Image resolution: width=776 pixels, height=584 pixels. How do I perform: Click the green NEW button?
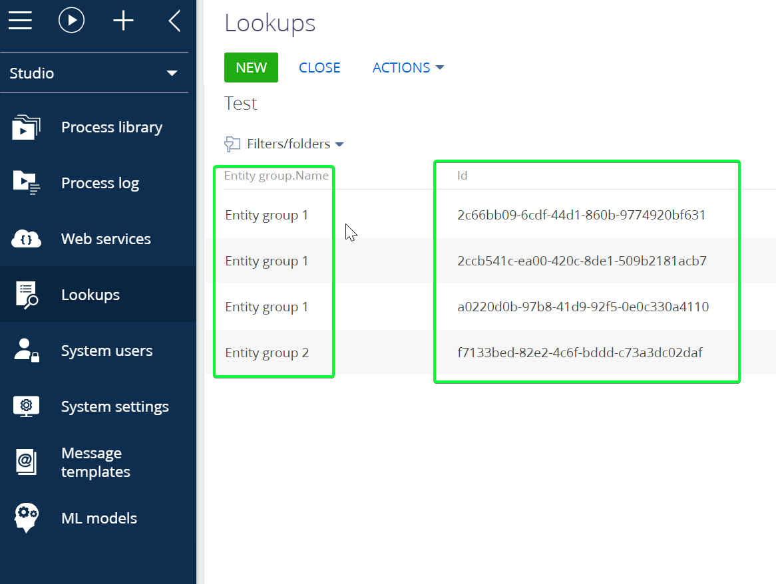[251, 67]
